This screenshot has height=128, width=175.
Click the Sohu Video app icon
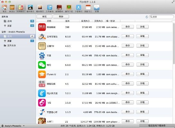click(x=42, y=84)
